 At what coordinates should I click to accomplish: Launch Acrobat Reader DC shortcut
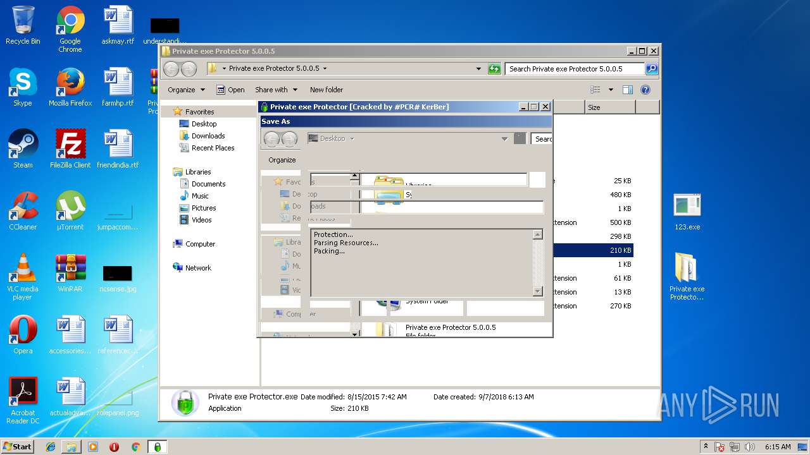pyautogui.click(x=23, y=401)
